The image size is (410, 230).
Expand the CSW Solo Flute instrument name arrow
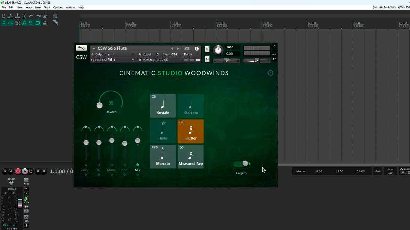click(x=94, y=49)
